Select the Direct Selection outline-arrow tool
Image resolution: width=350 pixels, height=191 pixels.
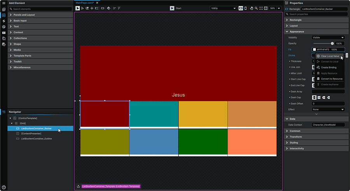[x=82, y=8]
